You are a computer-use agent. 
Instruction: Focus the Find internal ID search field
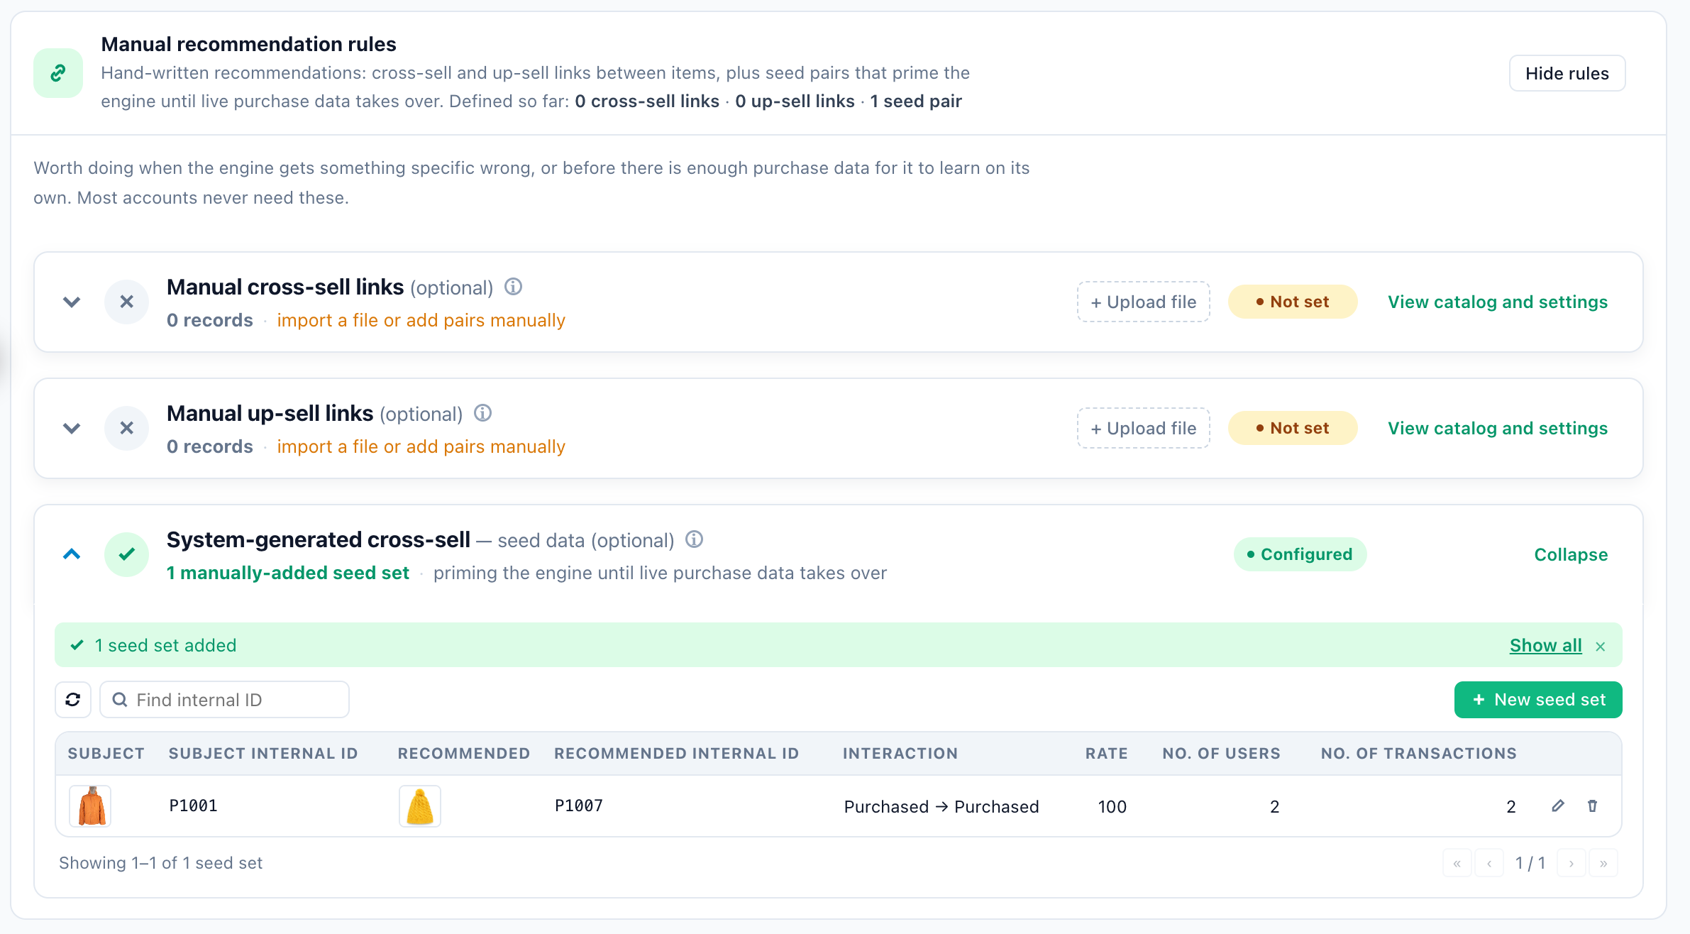224,700
